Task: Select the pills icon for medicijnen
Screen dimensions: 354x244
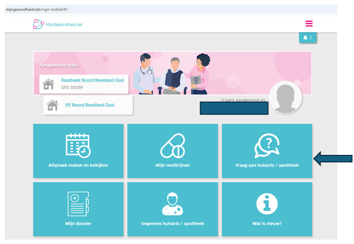Action: [x=172, y=146]
